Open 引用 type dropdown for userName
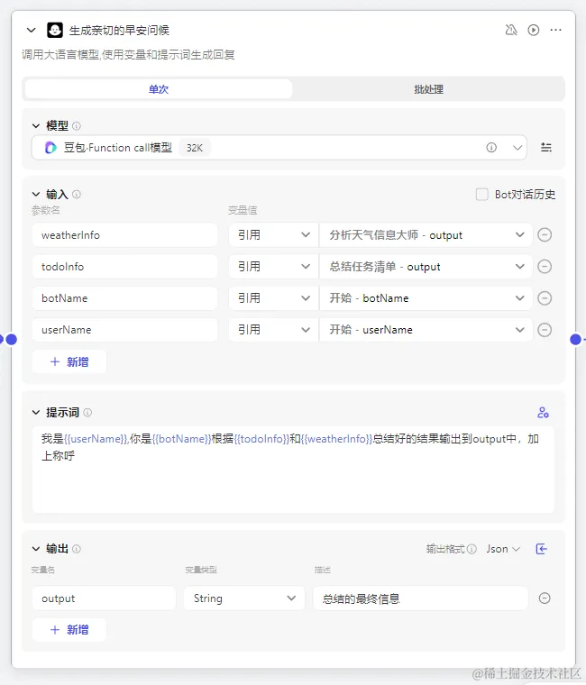Image resolution: width=586 pixels, height=685 pixels. [x=273, y=330]
